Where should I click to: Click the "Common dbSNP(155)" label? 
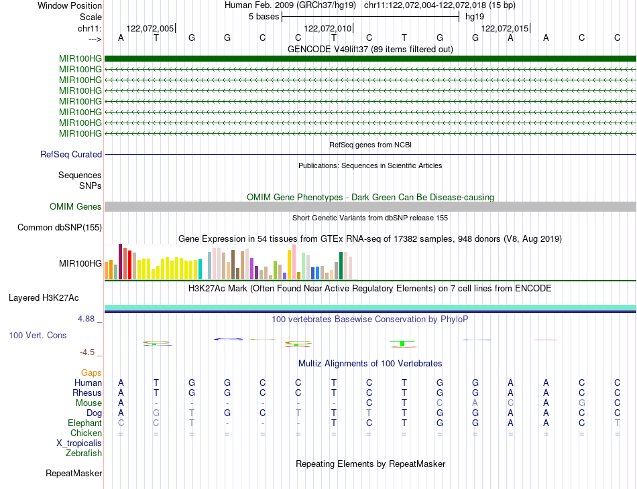tap(59, 227)
